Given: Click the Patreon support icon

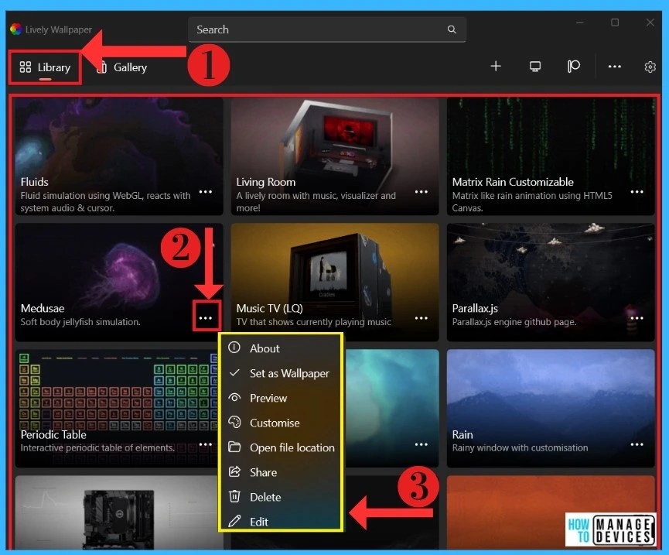Looking at the screenshot, I should [573, 67].
